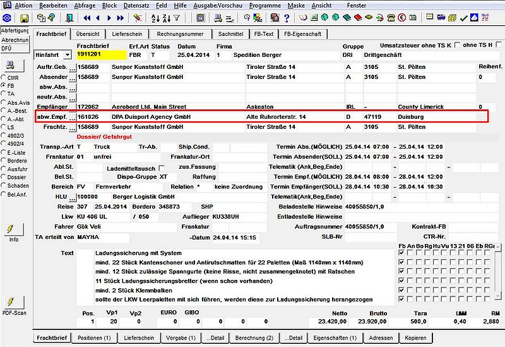Click the Fahrer field 'Gök Veli'
Image resolution: width=505 pixels, height=347 pixels.
coord(126,227)
